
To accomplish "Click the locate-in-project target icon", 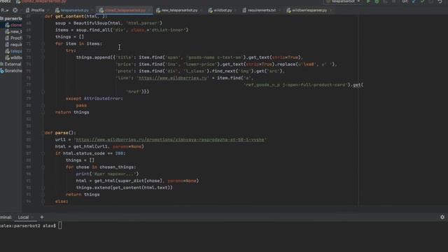I will pyautogui.click(x=15, y=10).
